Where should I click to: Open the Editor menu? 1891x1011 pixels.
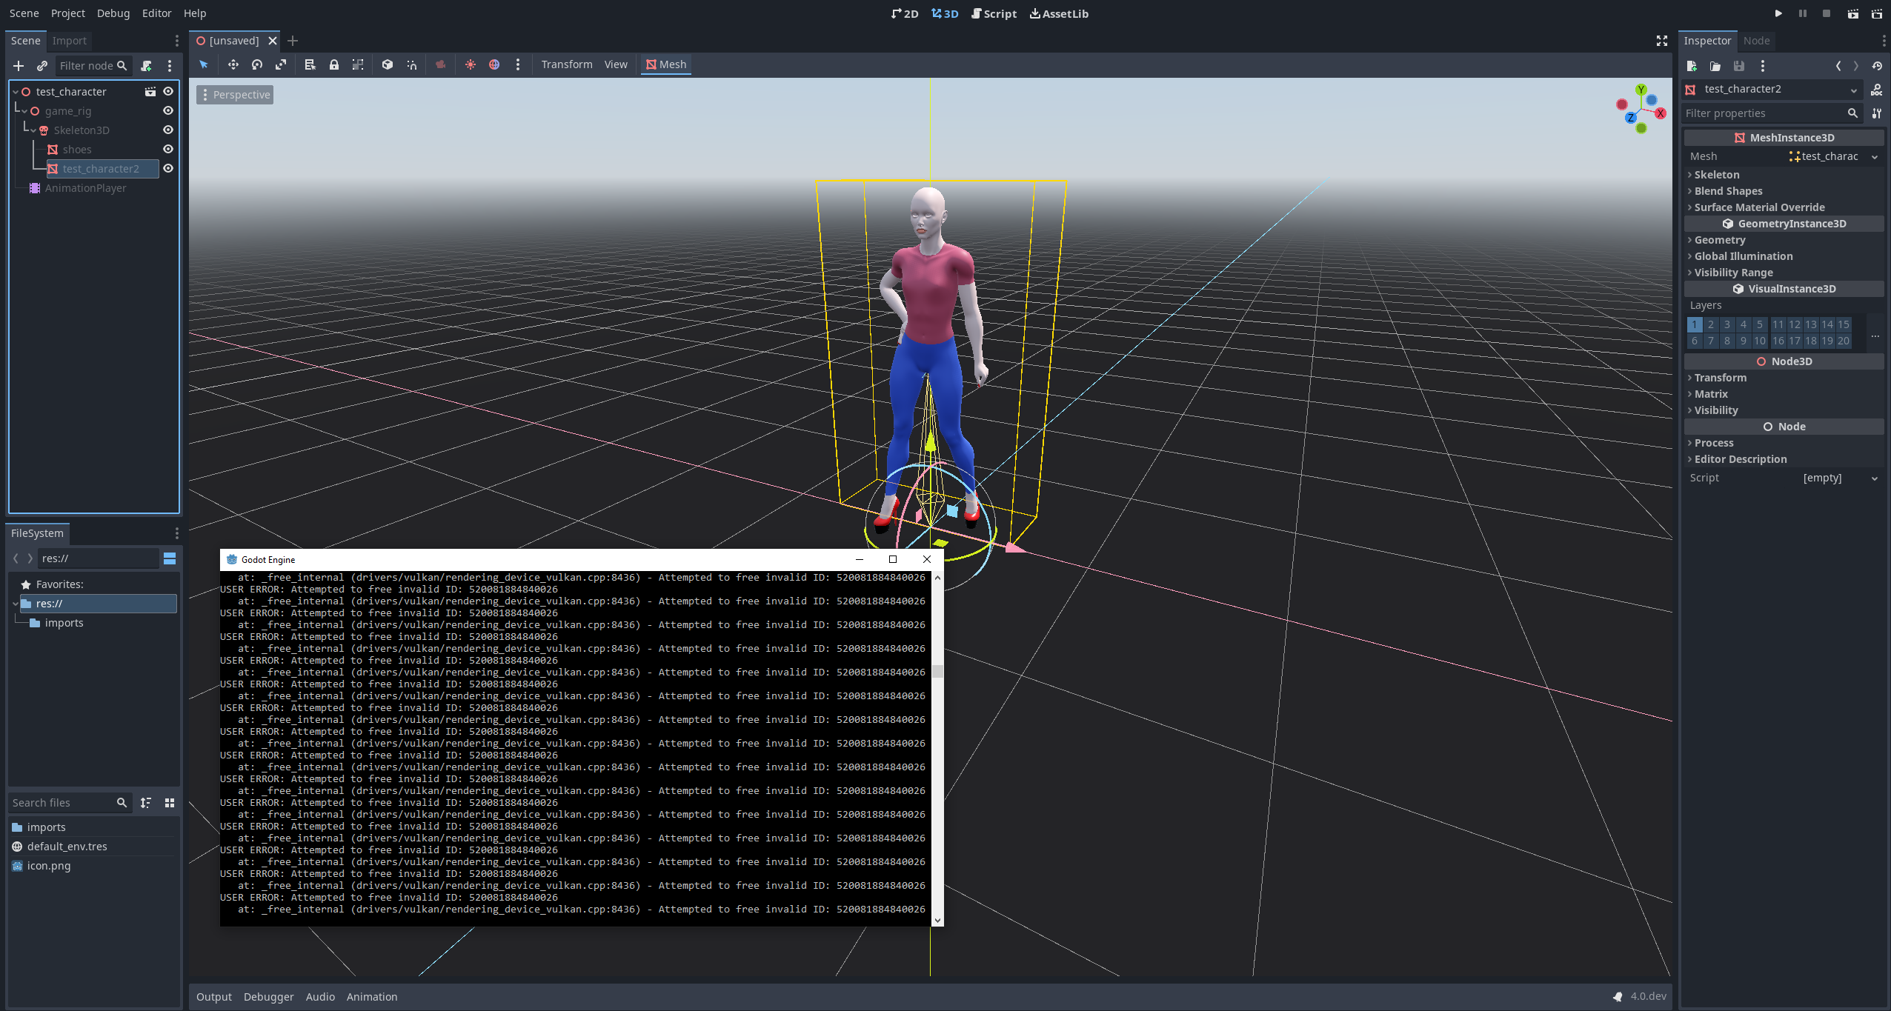click(156, 13)
